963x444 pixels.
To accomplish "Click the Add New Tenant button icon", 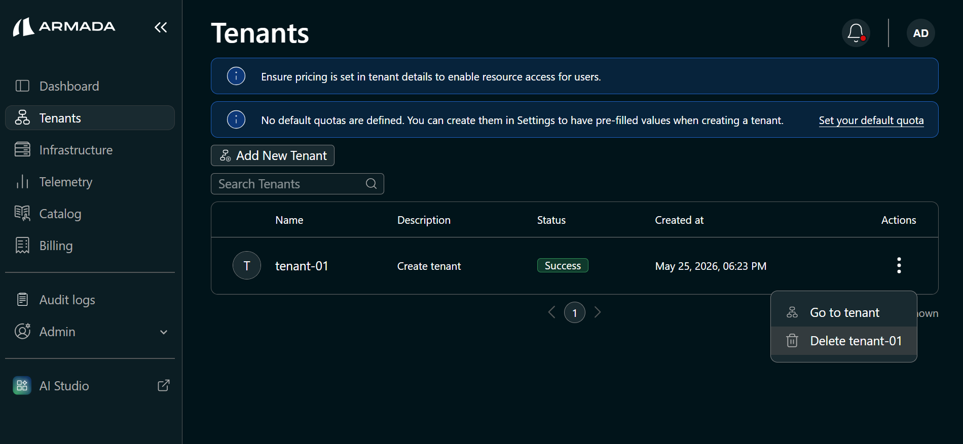I will (226, 155).
